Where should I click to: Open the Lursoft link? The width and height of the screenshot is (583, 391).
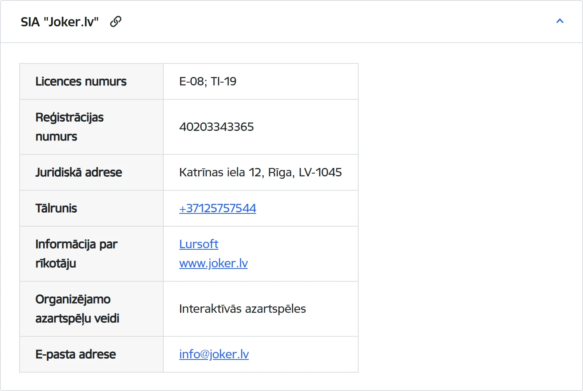click(x=198, y=244)
